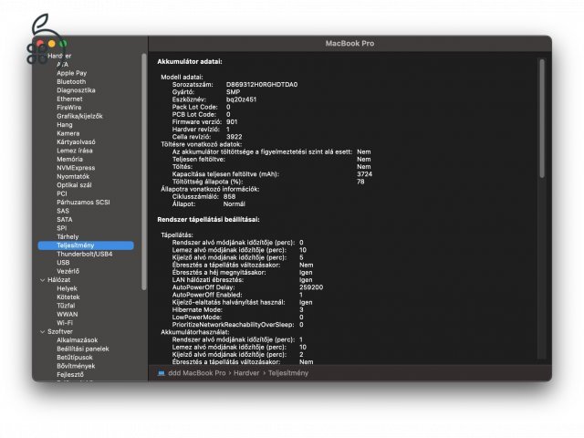Click the MacBook Pro window title

(349, 43)
